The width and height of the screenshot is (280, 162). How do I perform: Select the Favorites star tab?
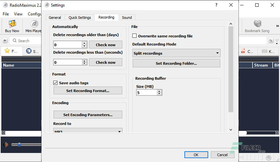coord(12,51)
